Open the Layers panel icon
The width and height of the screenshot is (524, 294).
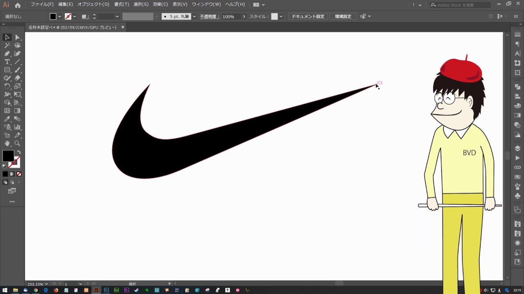[517, 148]
